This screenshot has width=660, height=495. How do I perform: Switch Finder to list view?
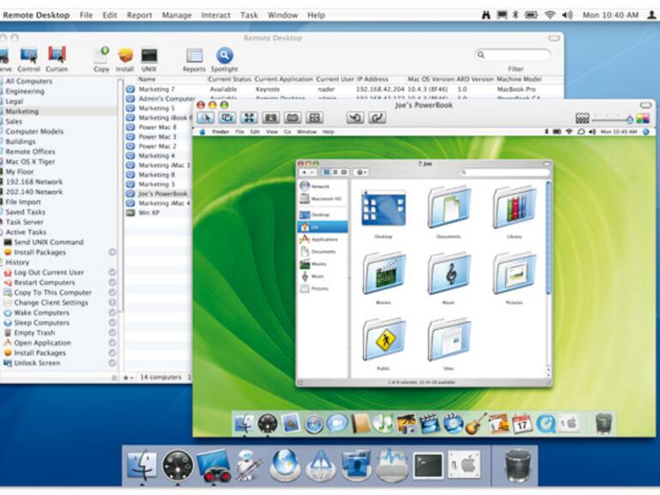(x=335, y=172)
